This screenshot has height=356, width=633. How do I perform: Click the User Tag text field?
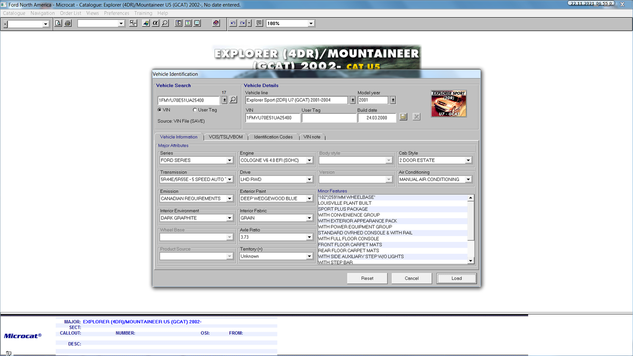tap(328, 118)
